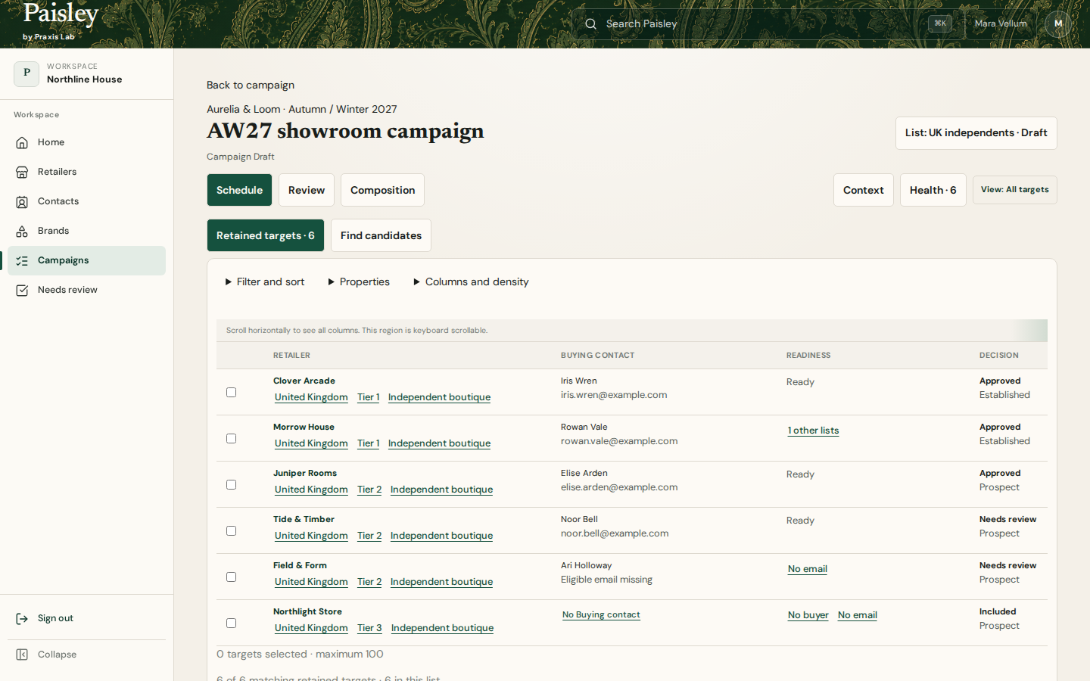Click the Contacts icon in sidebar
Viewport: 1090px width, 681px height.
pos(22,201)
